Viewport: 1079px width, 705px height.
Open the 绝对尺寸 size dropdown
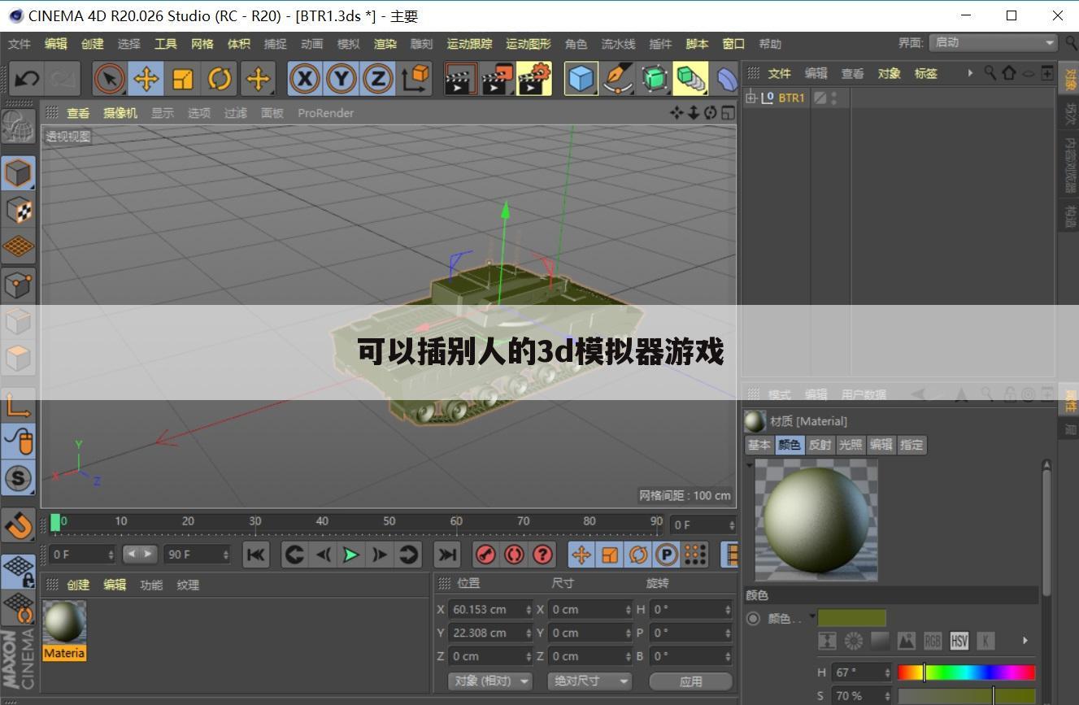click(590, 681)
